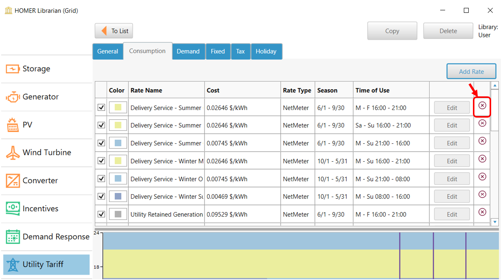Edit the Utility Retained Generation rate
The image size is (501, 280).
point(452,214)
